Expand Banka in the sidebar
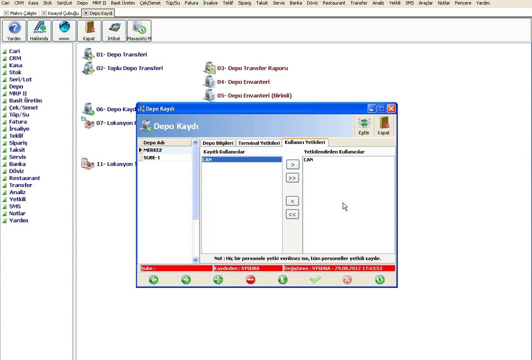Screen dimensions: 532x360 (17, 164)
